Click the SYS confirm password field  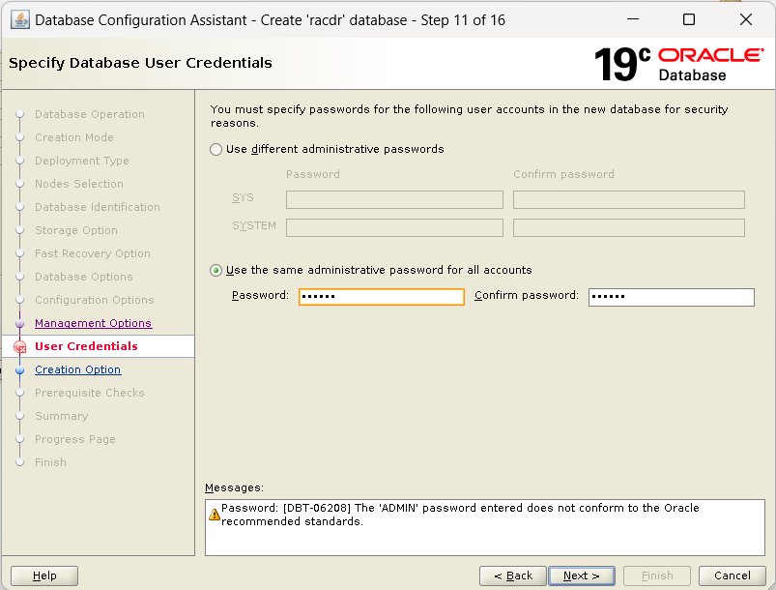[628, 199]
